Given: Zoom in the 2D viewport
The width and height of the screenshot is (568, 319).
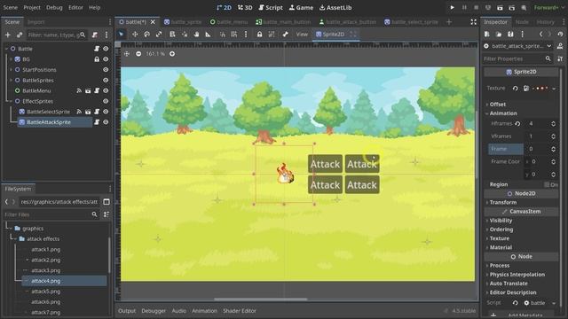Looking at the screenshot, I should coord(172,54).
